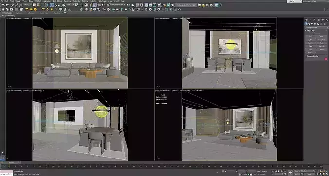Toggle the 3D Snaps button
Screen dimensions: 329x176
[91, 5]
